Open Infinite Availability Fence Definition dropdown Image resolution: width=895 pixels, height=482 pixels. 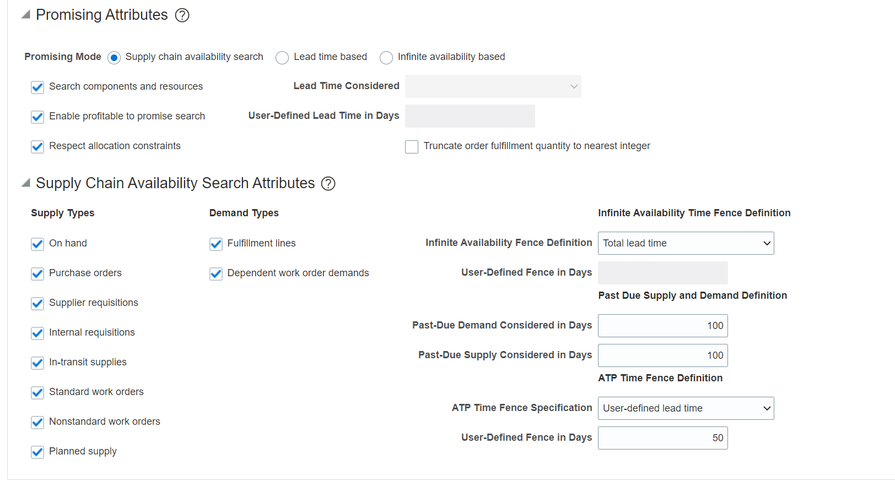point(686,243)
